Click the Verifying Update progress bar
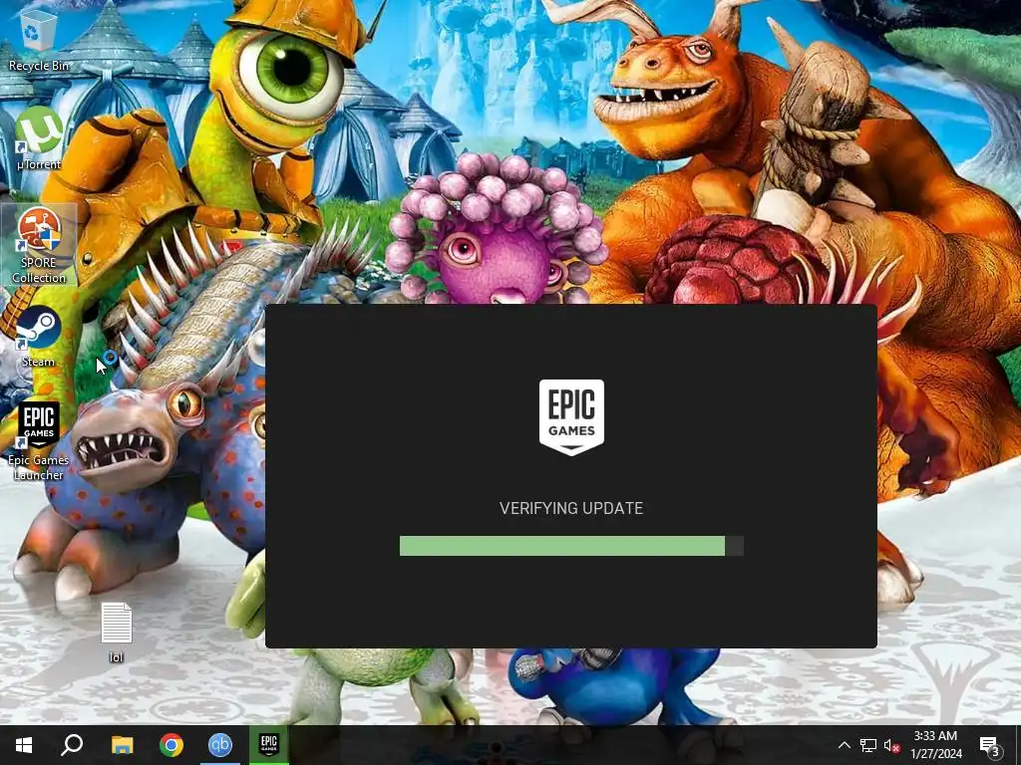 pos(571,546)
